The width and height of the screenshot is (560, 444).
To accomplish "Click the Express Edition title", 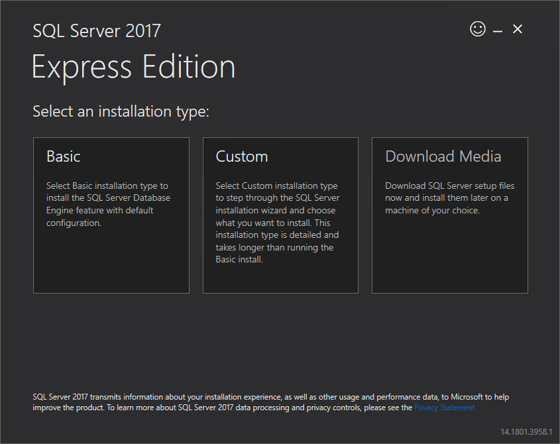I will click(133, 67).
